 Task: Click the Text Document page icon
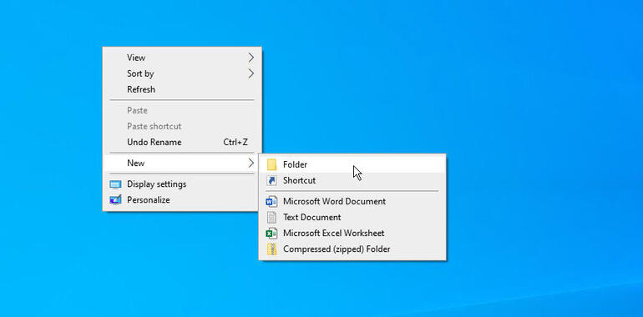click(271, 218)
